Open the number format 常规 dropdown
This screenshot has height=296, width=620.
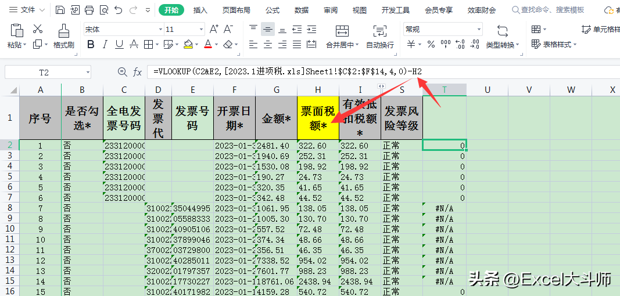pos(479,29)
